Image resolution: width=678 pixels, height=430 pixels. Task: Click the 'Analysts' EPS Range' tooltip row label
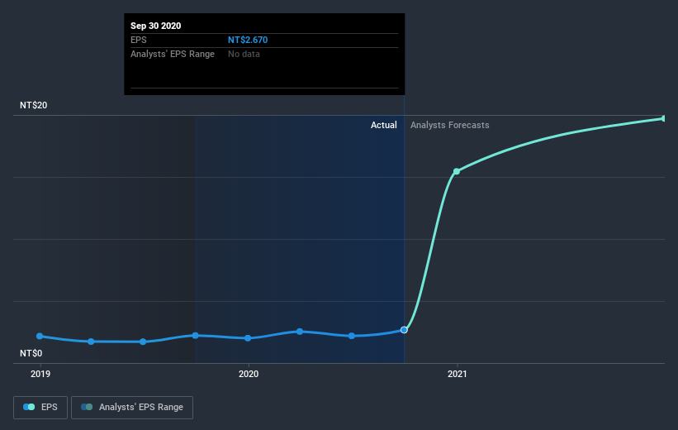173,54
